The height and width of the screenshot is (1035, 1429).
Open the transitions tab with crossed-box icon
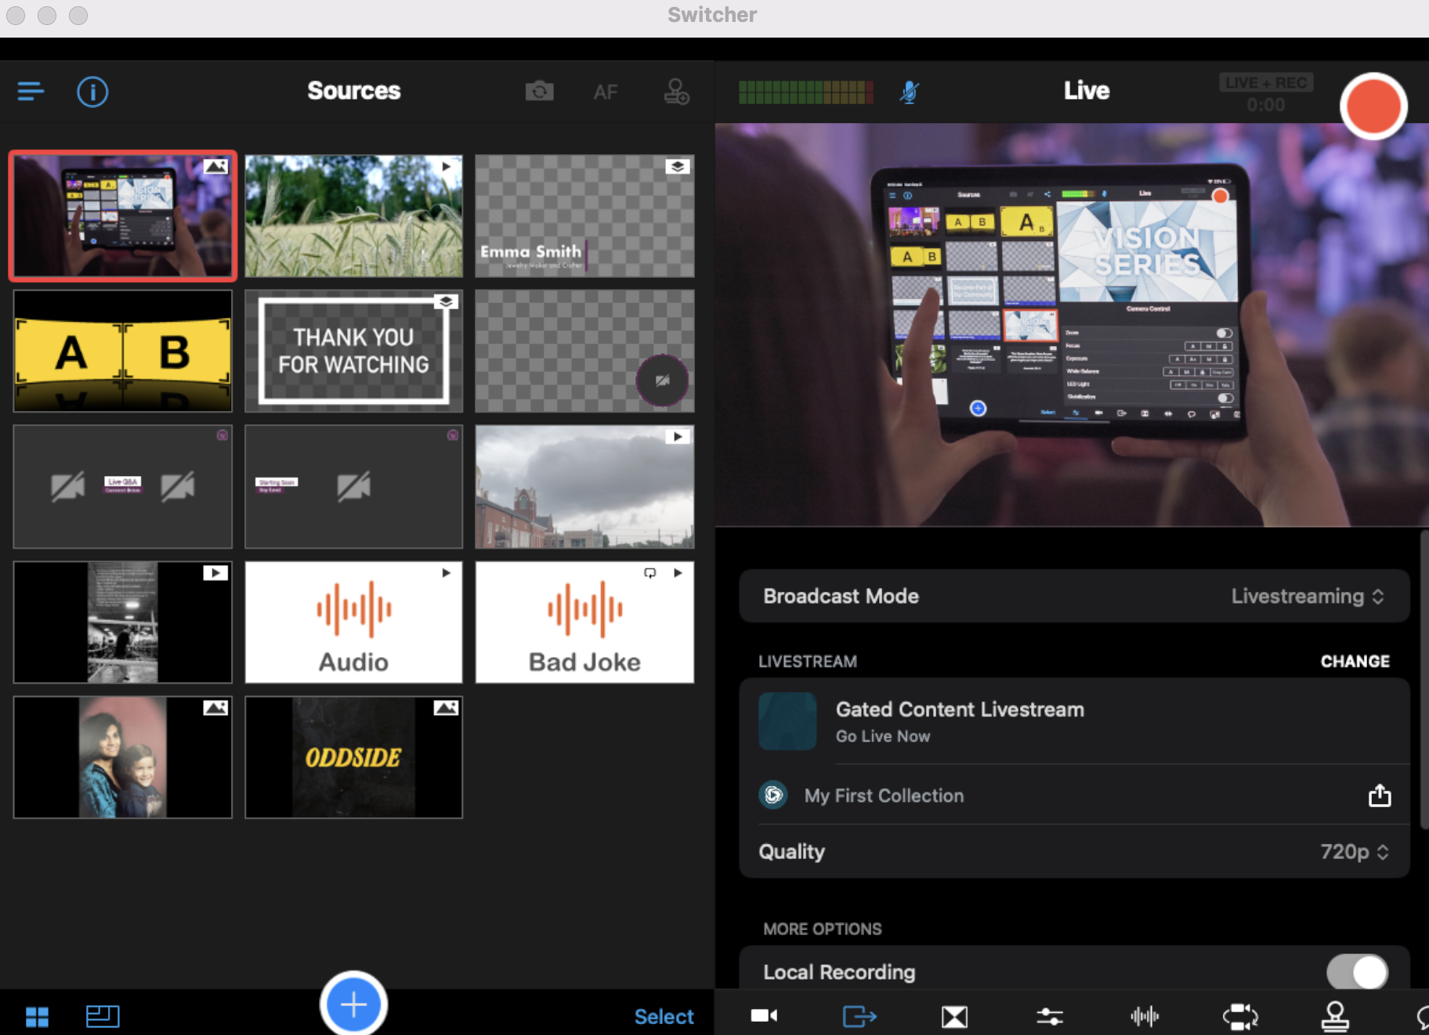954,1016
